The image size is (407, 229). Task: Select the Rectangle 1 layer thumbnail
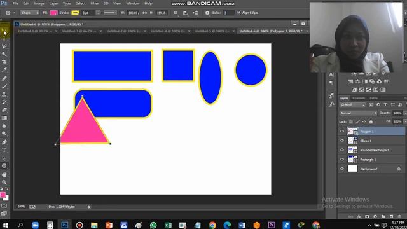[352, 160]
